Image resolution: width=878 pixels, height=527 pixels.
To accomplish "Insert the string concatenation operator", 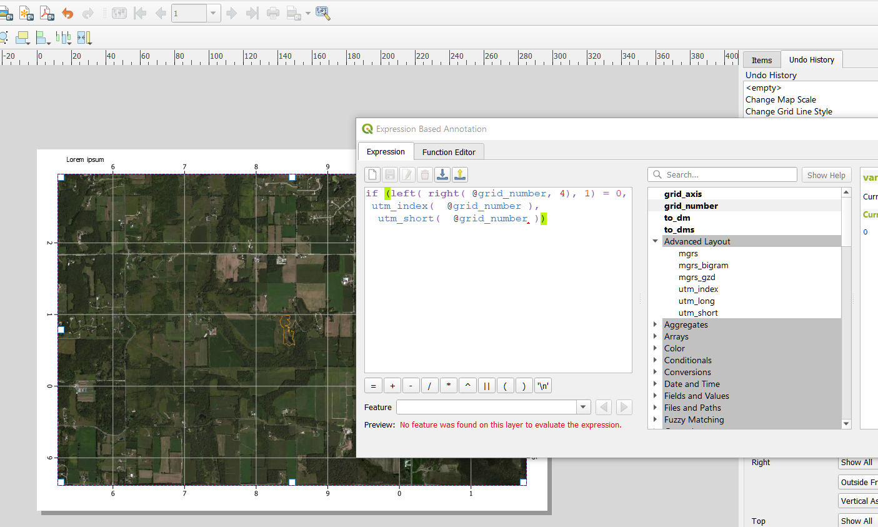I will coord(487,386).
